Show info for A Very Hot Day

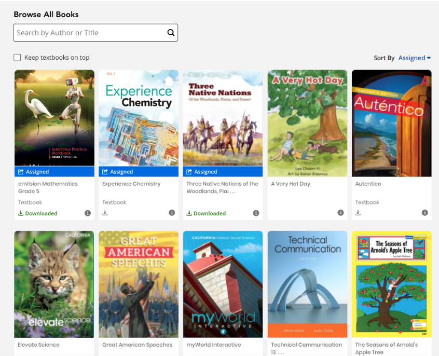coord(340,213)
